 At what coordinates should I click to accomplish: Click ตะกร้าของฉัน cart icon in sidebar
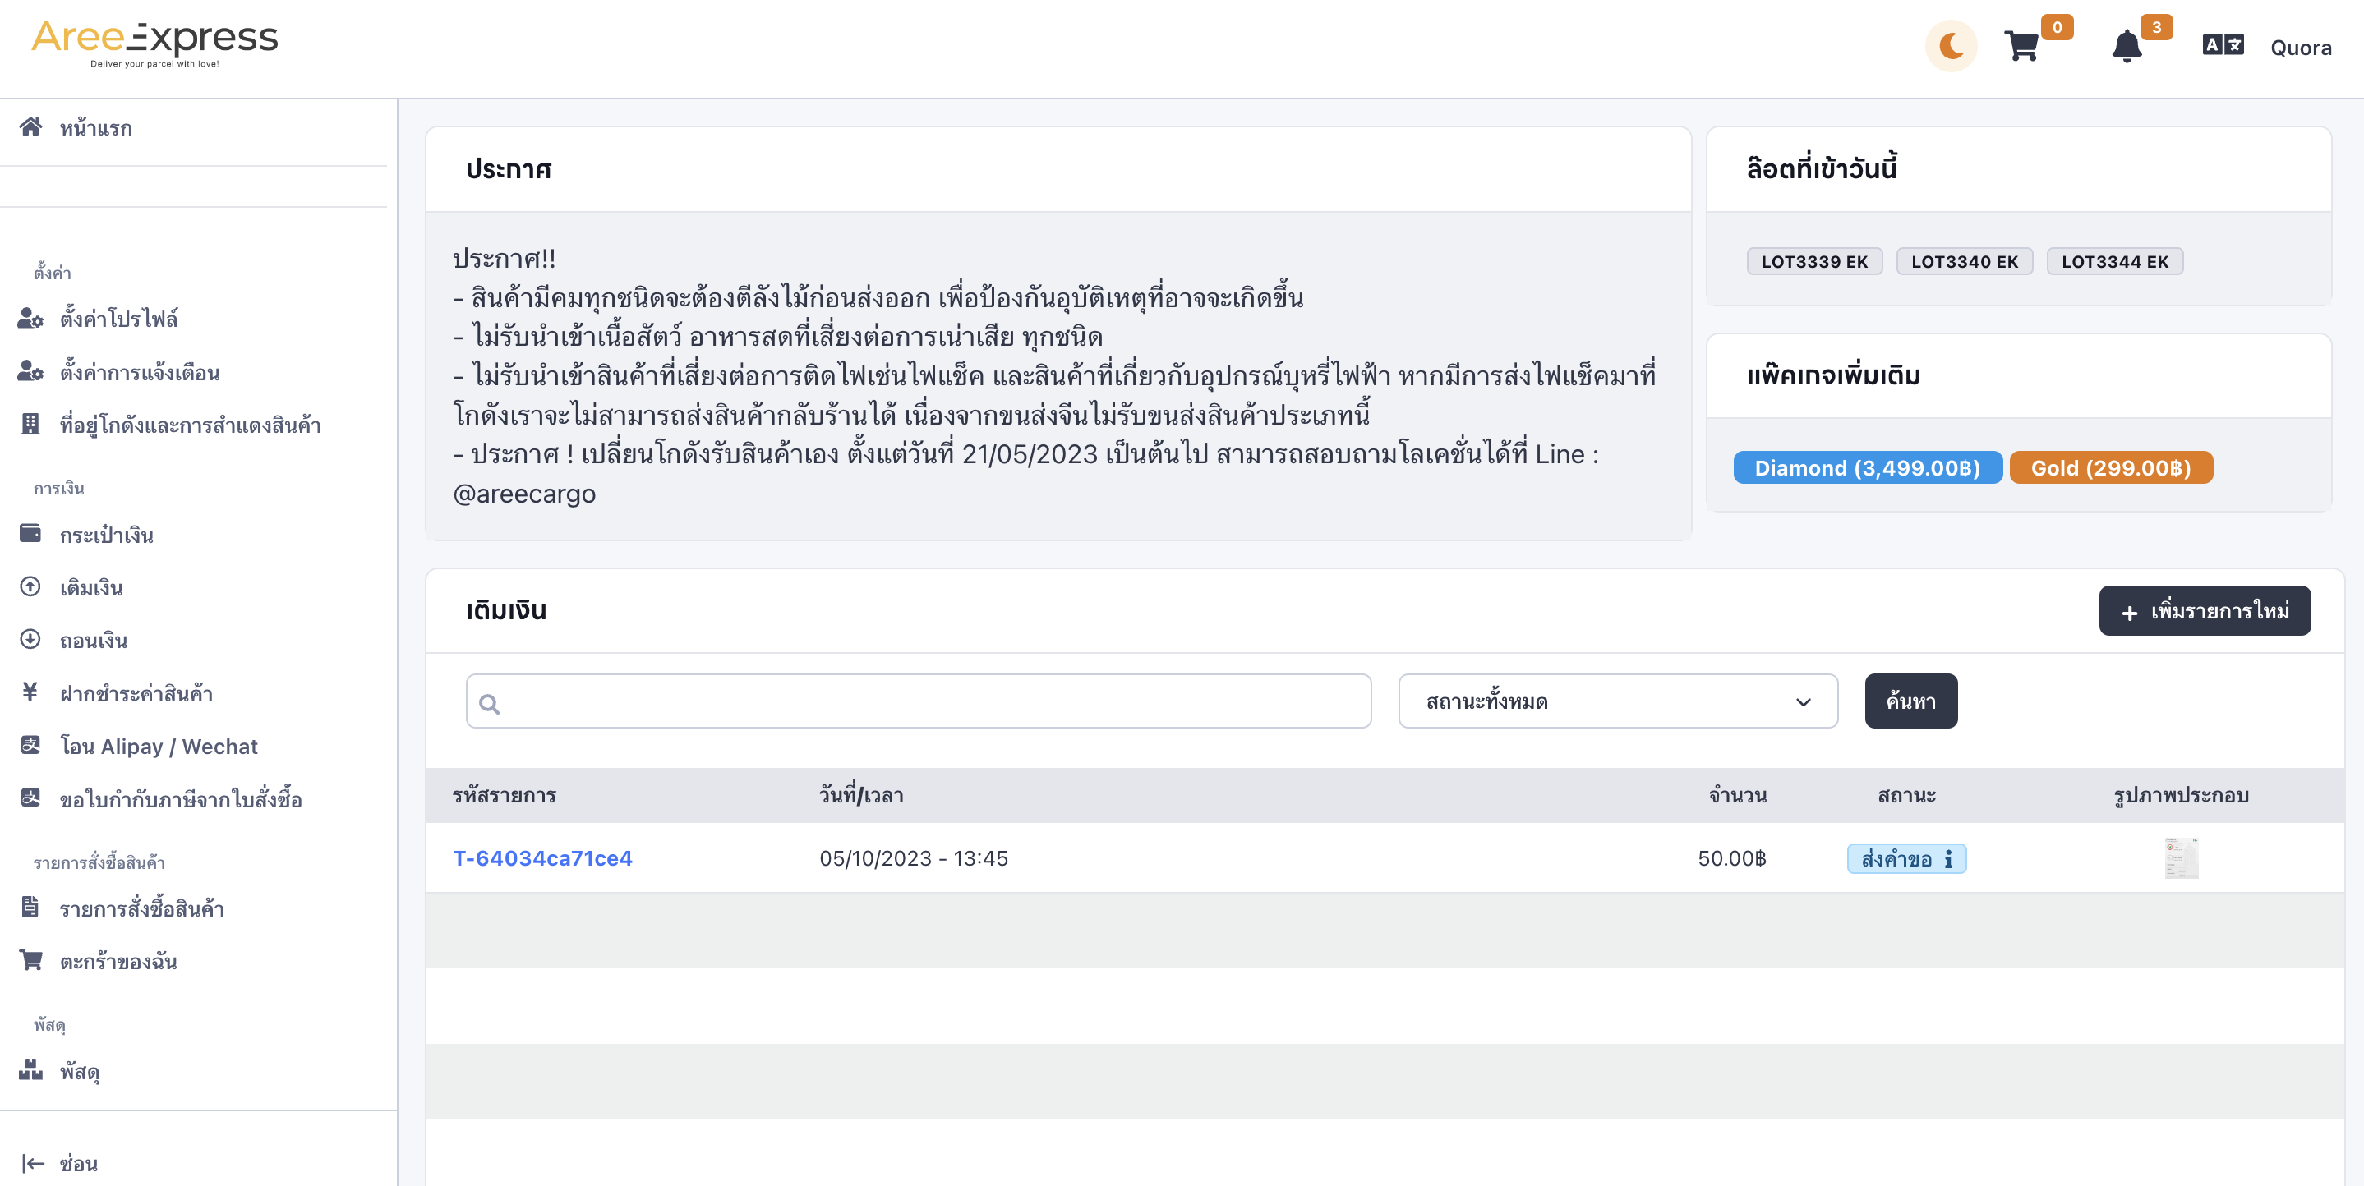pos(30,960)
